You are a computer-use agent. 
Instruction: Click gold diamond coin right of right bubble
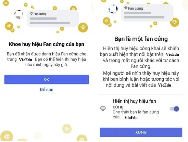pyautogui.click(x=174, y=22)
